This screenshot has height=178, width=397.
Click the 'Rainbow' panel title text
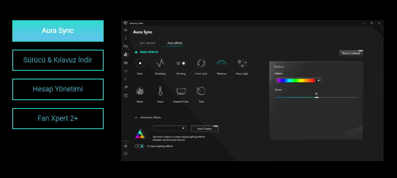click(x=279, y=67)
